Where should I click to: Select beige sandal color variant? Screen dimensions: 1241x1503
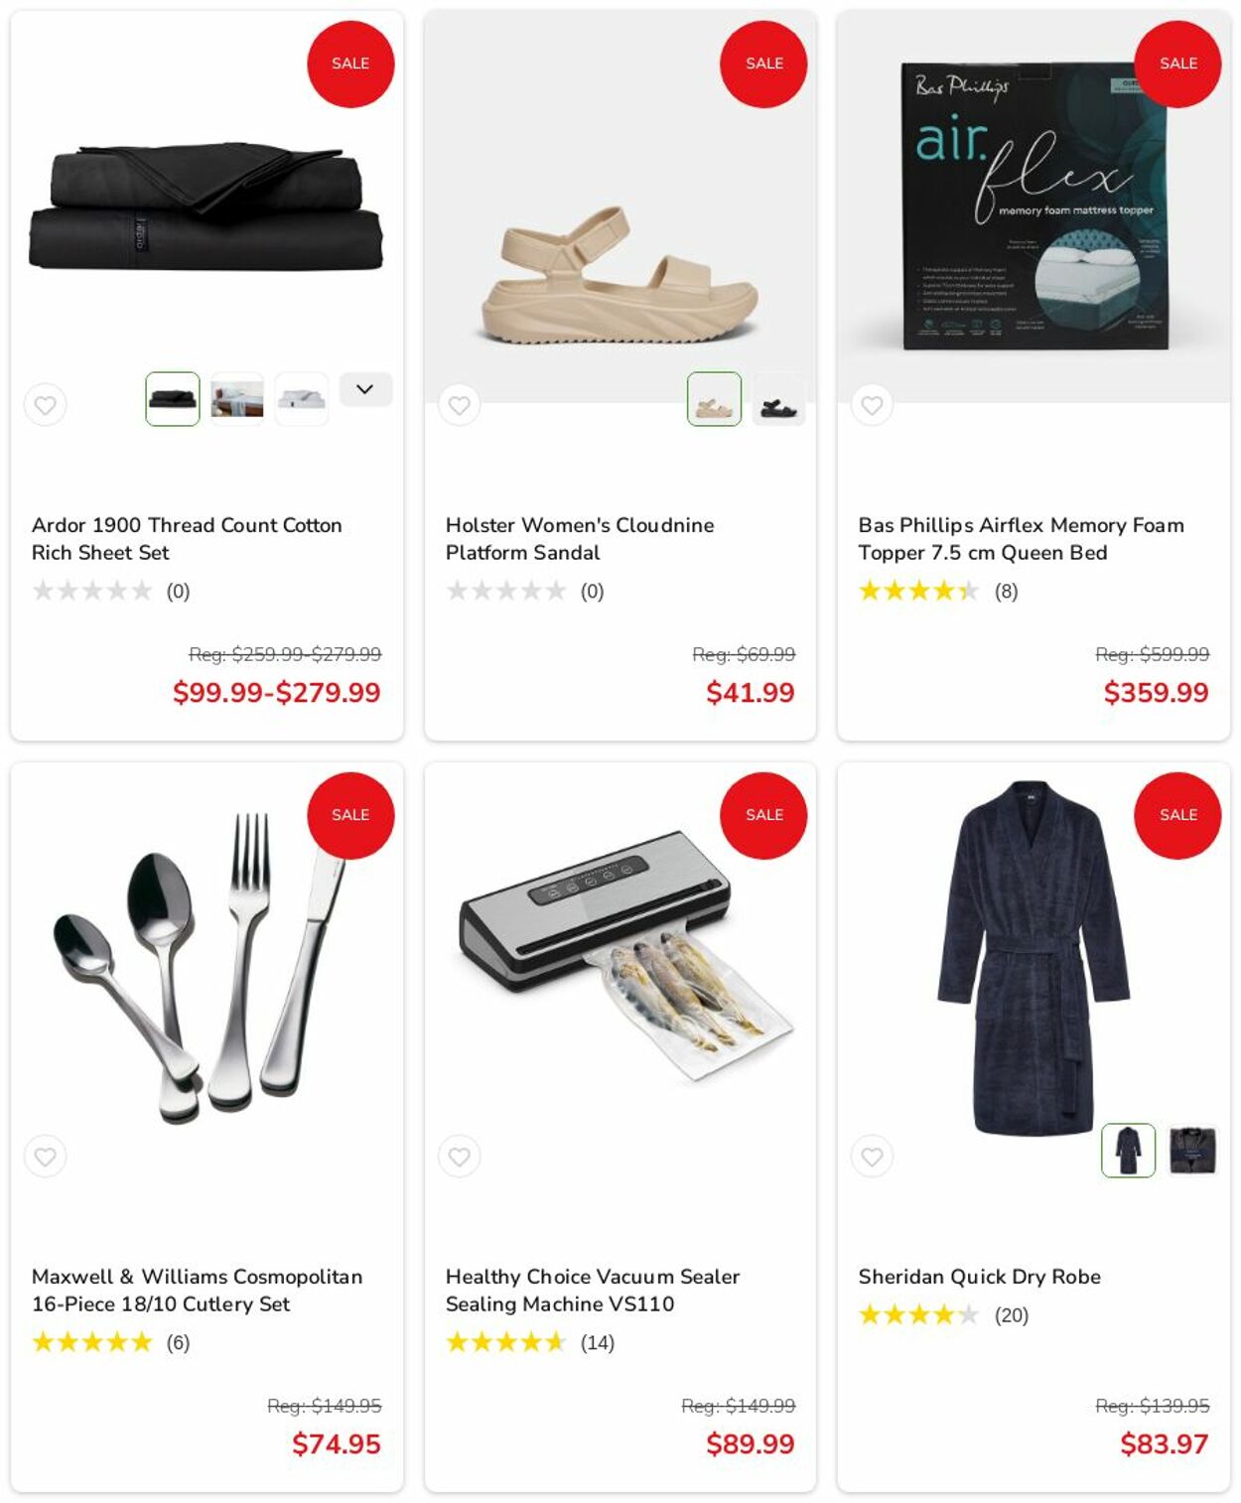(x=714, y=399)
